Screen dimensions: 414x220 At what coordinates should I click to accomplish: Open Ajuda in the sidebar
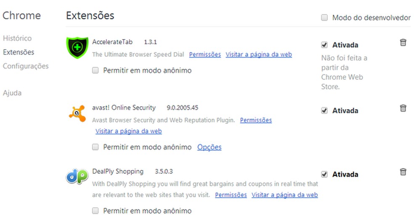point(12,93)
